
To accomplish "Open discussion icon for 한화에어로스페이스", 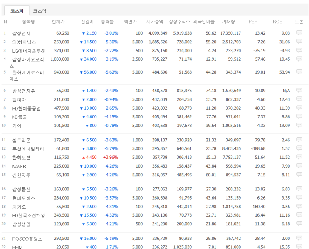I will 299,71.
